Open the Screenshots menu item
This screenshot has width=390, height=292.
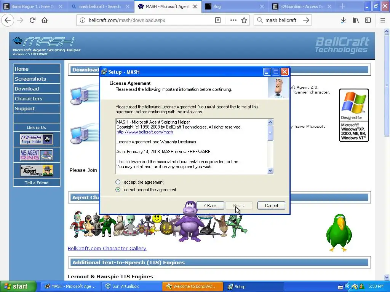[37, 79]
